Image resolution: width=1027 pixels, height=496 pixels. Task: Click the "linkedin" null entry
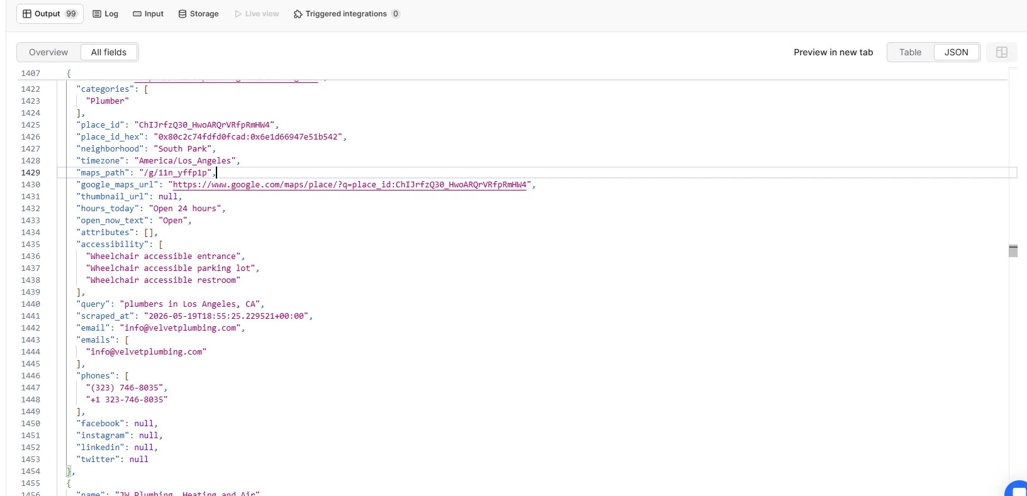pos(117,448)
